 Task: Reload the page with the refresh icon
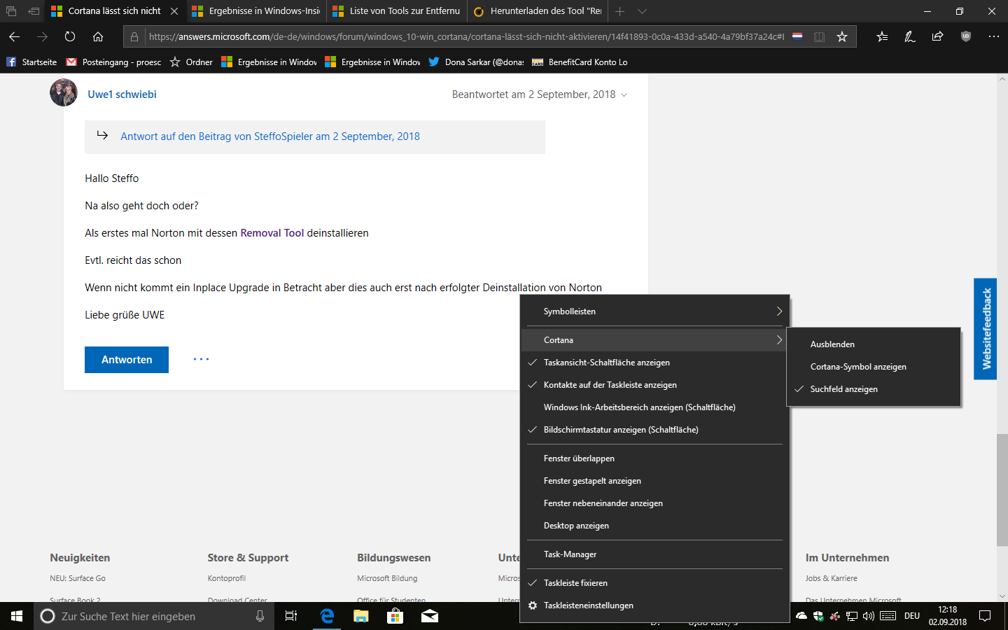(70, 36)
